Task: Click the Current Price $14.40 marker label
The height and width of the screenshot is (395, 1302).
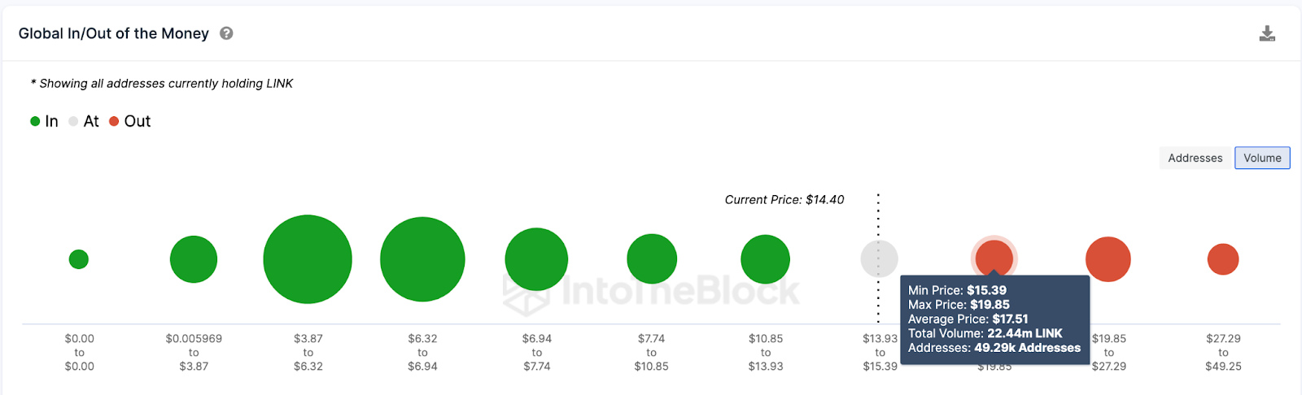Action: (x=784, y=200)
